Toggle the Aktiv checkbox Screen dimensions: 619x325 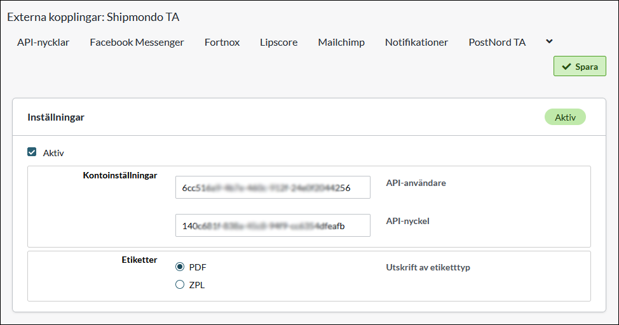[x=32, y=152]
